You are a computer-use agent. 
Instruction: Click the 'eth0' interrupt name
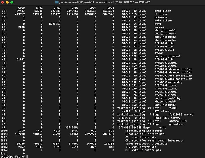click(x=158, y=24)
